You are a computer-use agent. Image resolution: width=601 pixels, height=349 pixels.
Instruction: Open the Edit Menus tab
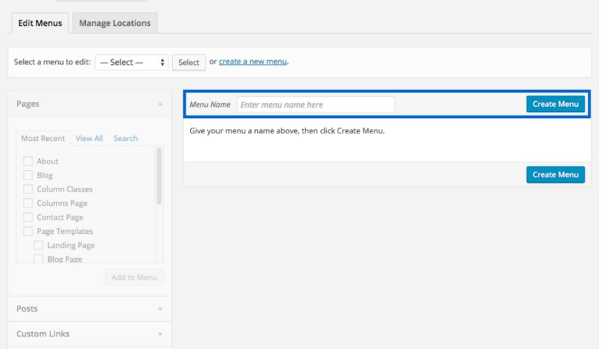tap(40, 23)
